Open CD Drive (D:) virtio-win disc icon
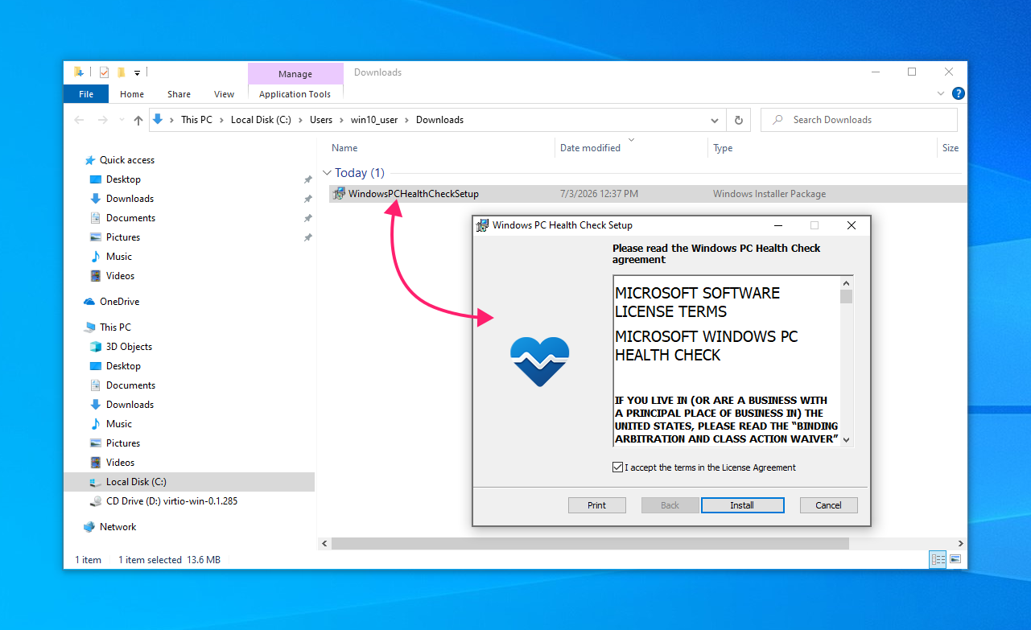 point(96,501)
